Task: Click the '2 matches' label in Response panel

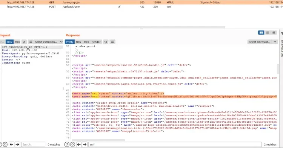Action: [270, 144]
